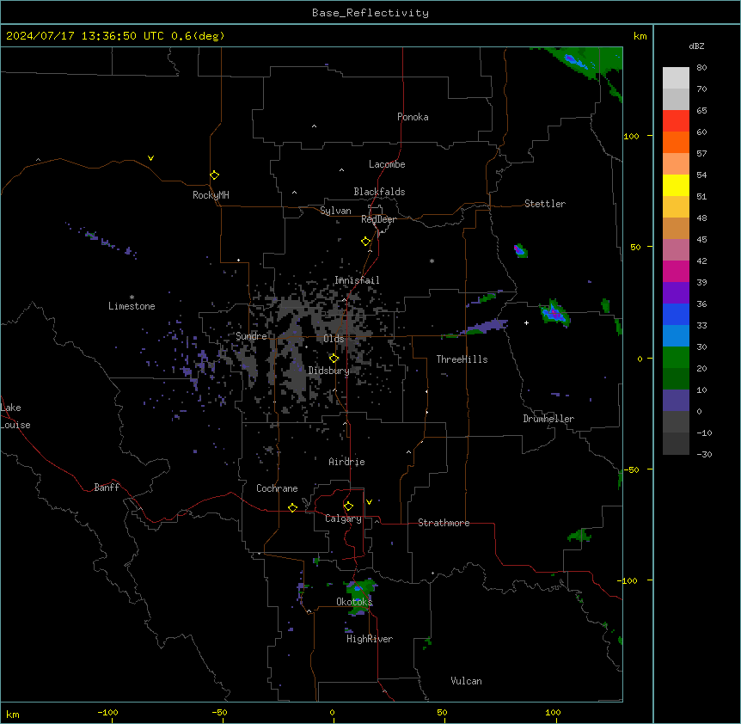The width and height of the screenshot is (741, 724).
Task: Click the Didsbury label
Action: (x=329, y=371)
